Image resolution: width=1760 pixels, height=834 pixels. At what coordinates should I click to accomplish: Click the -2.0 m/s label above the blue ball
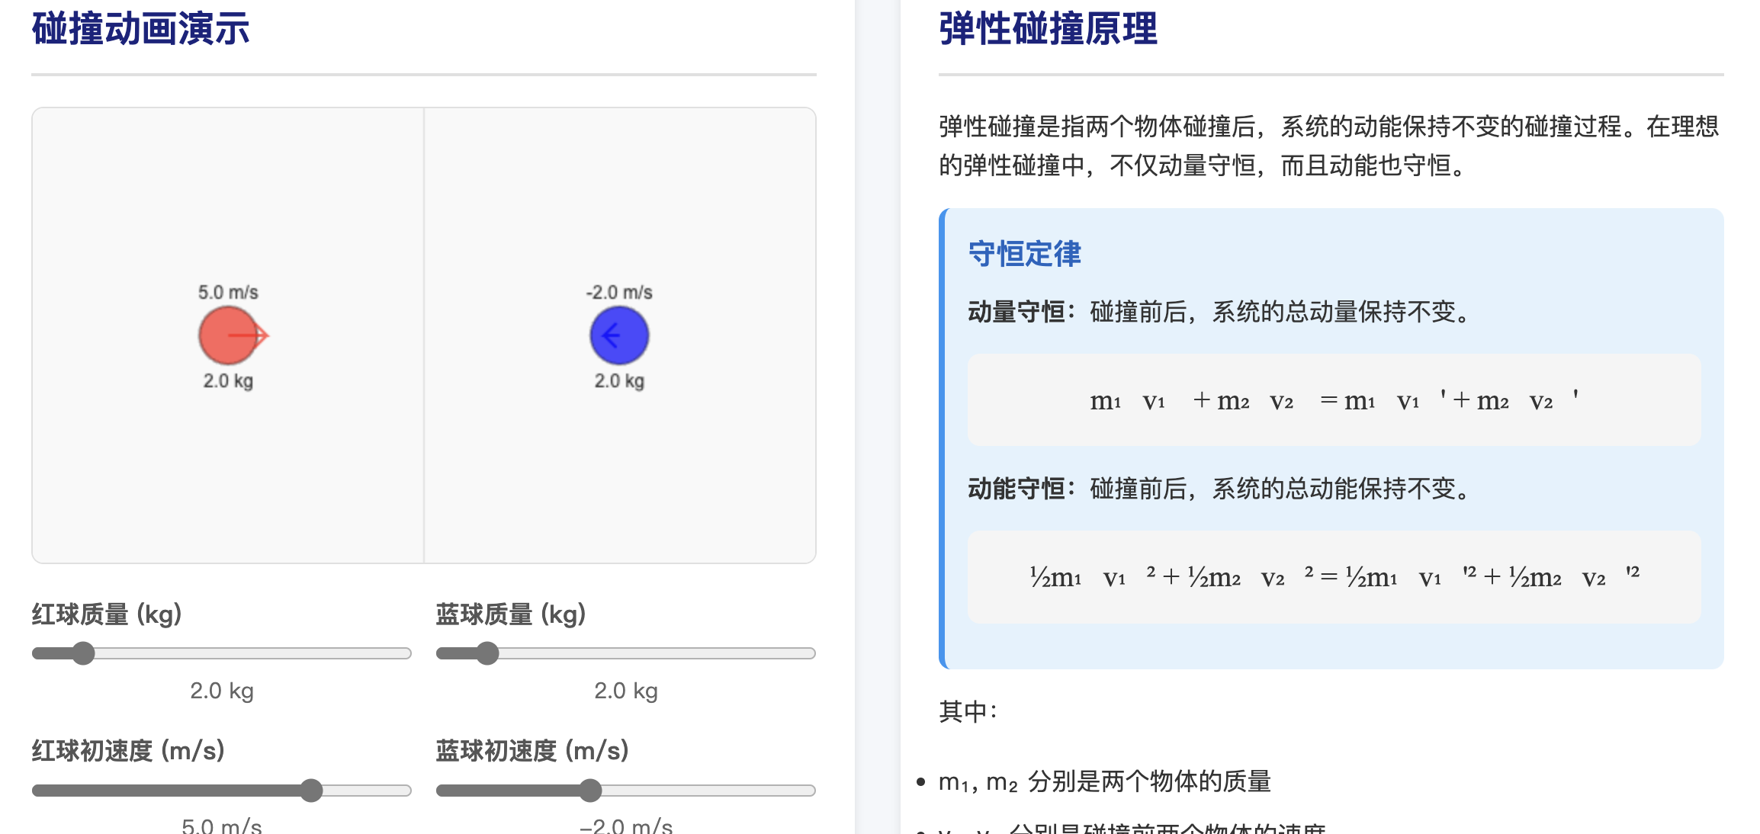[618, 290]
